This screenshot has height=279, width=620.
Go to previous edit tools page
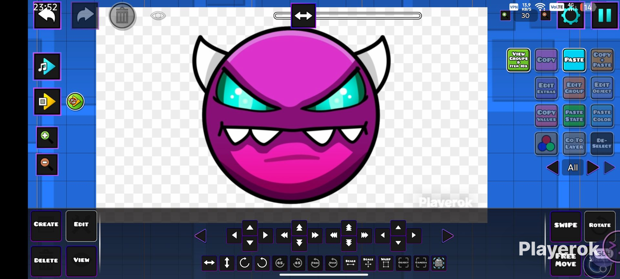(x=201, y=236)
